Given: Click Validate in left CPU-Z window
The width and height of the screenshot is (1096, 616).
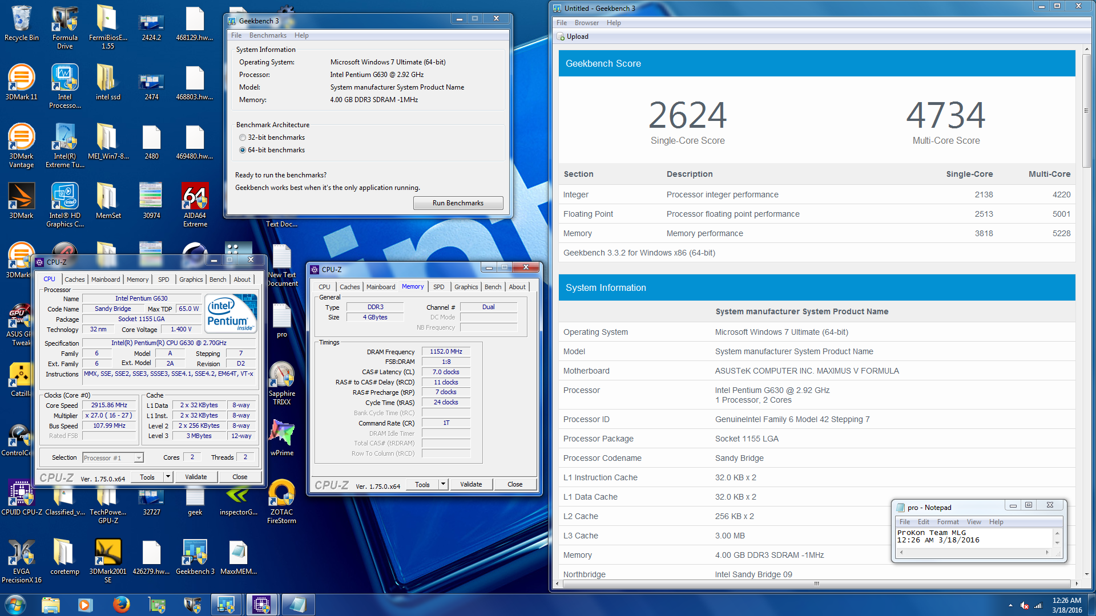Looking at the screenshot, I should point(196,477).
